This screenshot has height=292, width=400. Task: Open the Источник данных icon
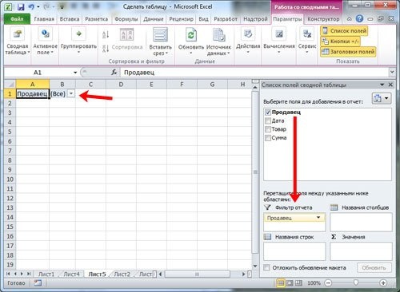tap(218, 35)
